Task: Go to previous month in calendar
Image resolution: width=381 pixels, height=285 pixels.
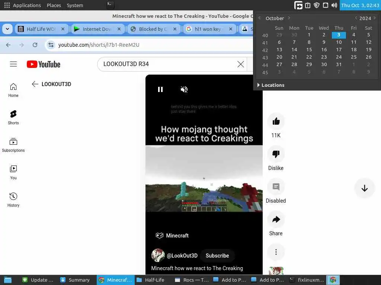Action: click(x=259, y=18)
